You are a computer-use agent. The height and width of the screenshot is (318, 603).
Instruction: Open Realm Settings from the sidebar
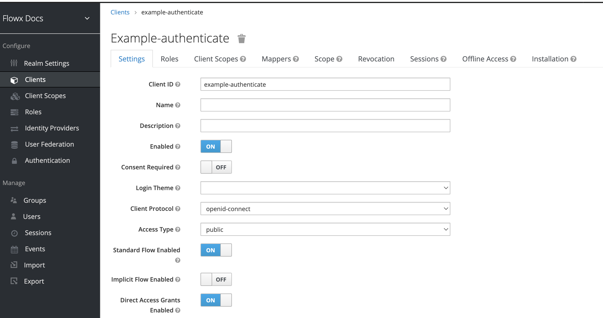point(46,63)
